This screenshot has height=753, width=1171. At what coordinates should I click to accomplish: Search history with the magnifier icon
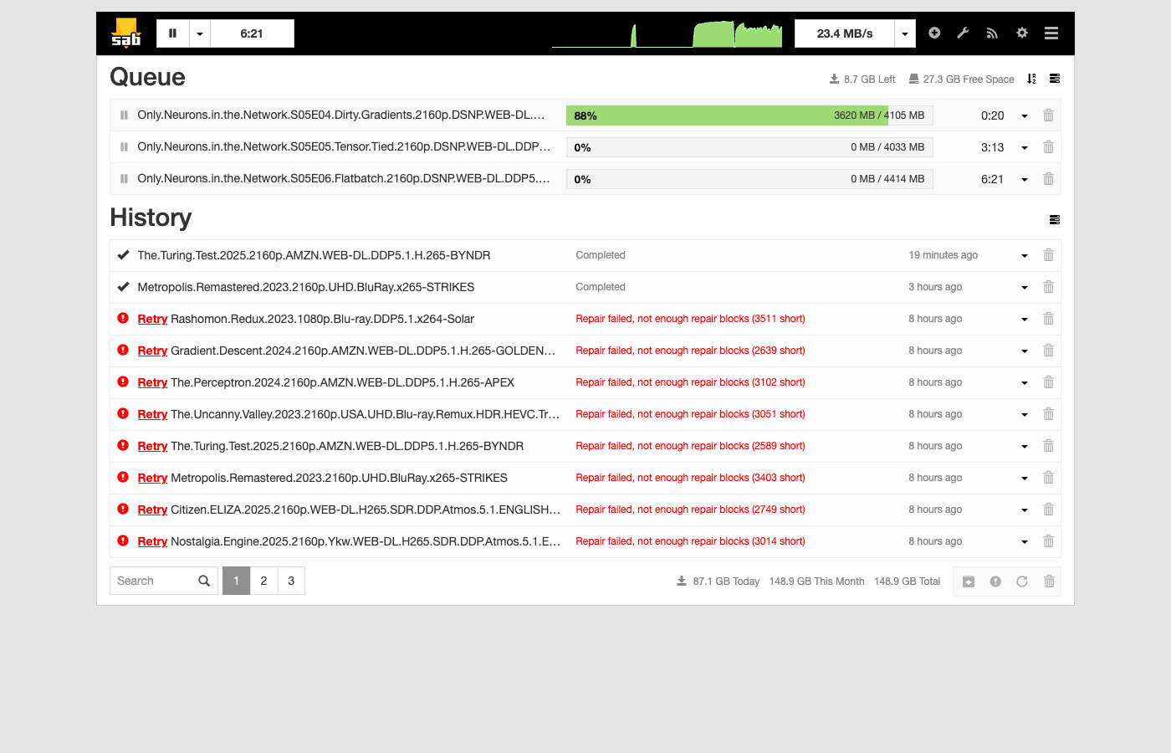[x=203, y=580]
